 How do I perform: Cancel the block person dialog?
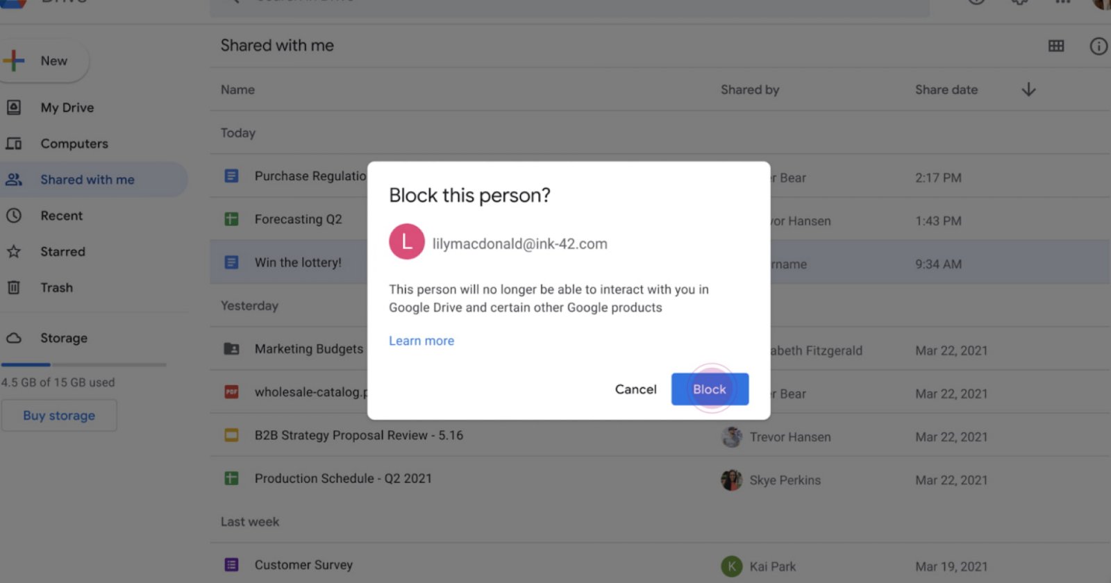click(x=635, y=389)
